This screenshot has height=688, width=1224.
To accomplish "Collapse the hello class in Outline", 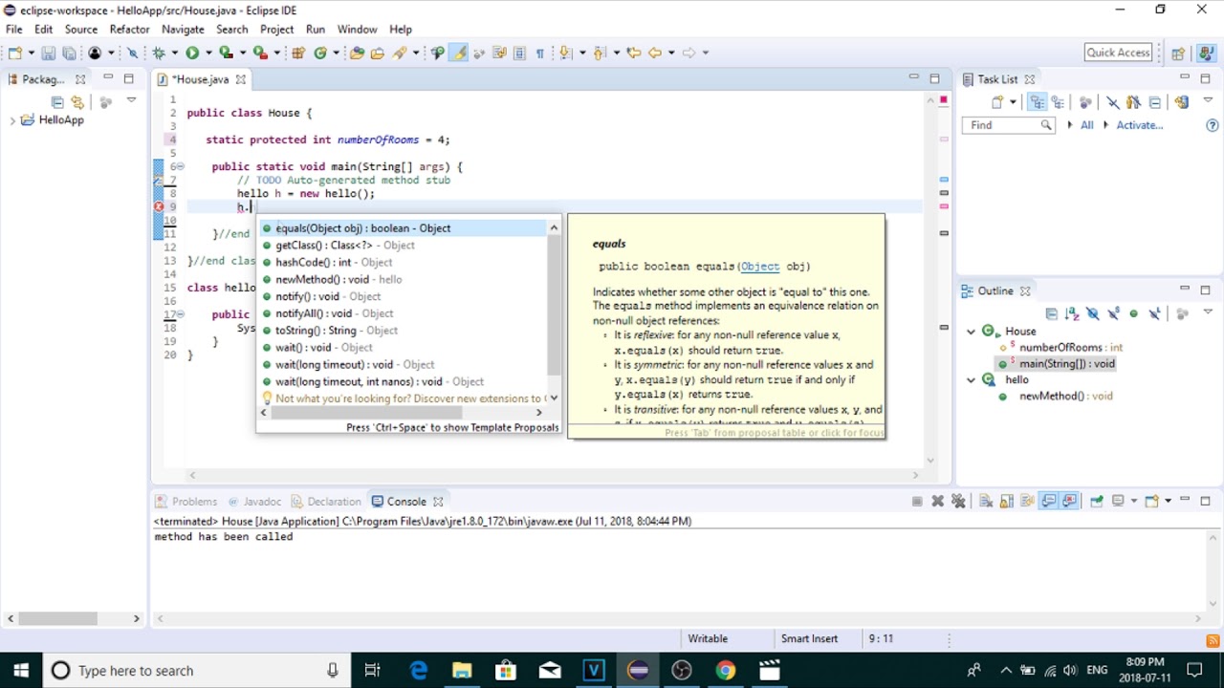I will pyautogui.click(x=971, y=379).
